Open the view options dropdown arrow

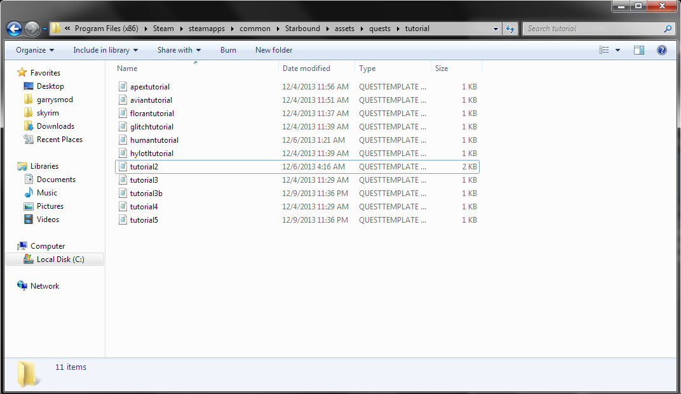tap(617, 50)
